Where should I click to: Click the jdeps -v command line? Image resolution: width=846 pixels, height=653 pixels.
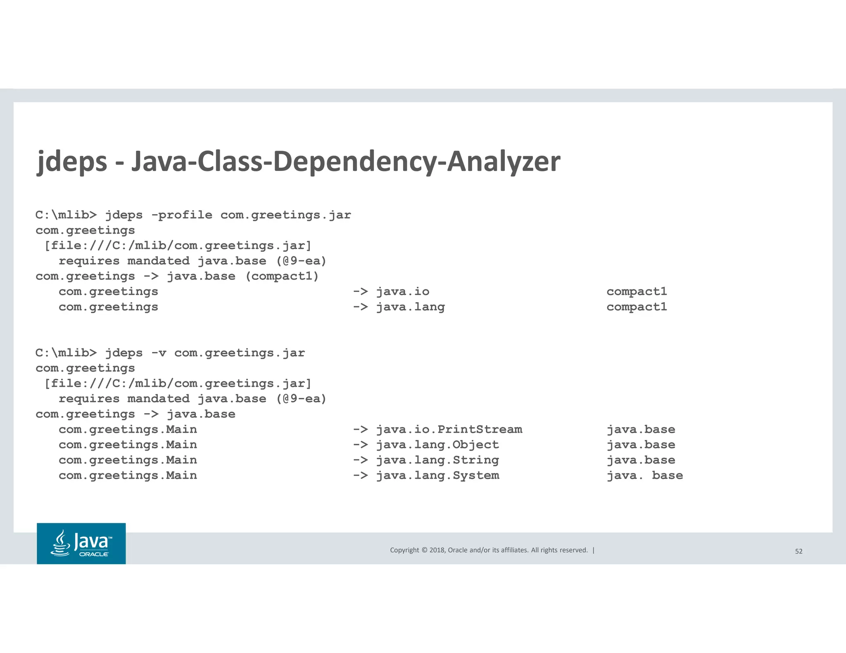pos(170,353)
